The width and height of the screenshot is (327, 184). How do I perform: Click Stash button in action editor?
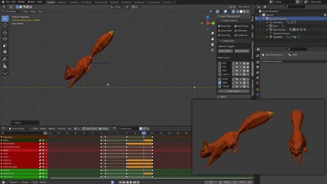104,128
